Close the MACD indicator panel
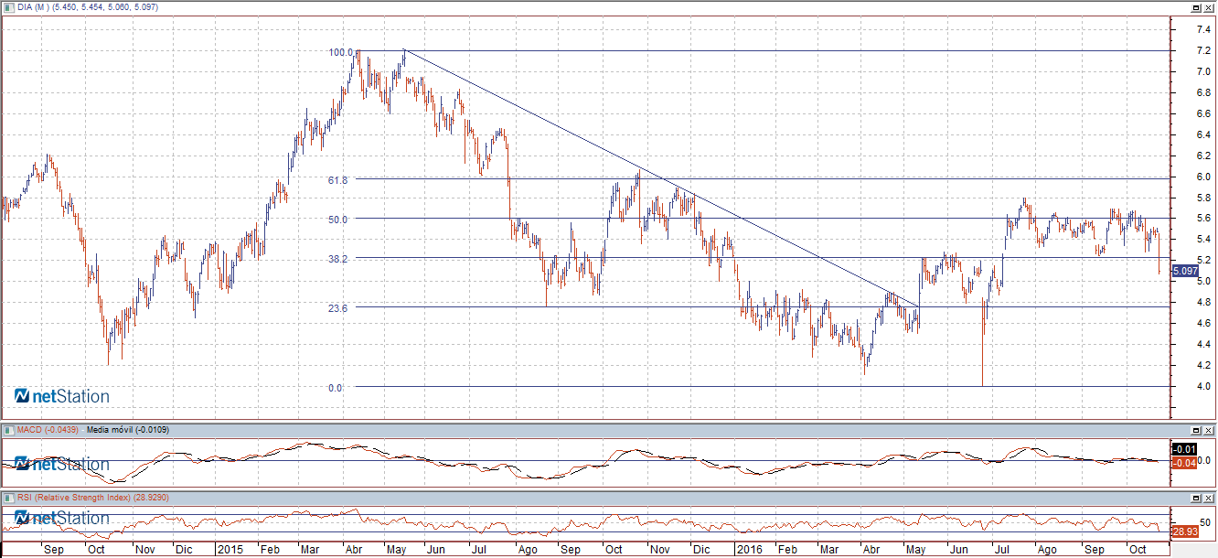1218x558 pixels. 1209,429
